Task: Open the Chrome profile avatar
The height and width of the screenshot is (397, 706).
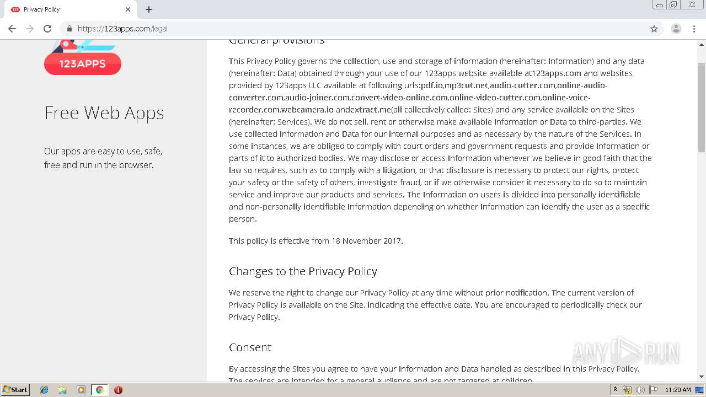Action: point(676,29)
